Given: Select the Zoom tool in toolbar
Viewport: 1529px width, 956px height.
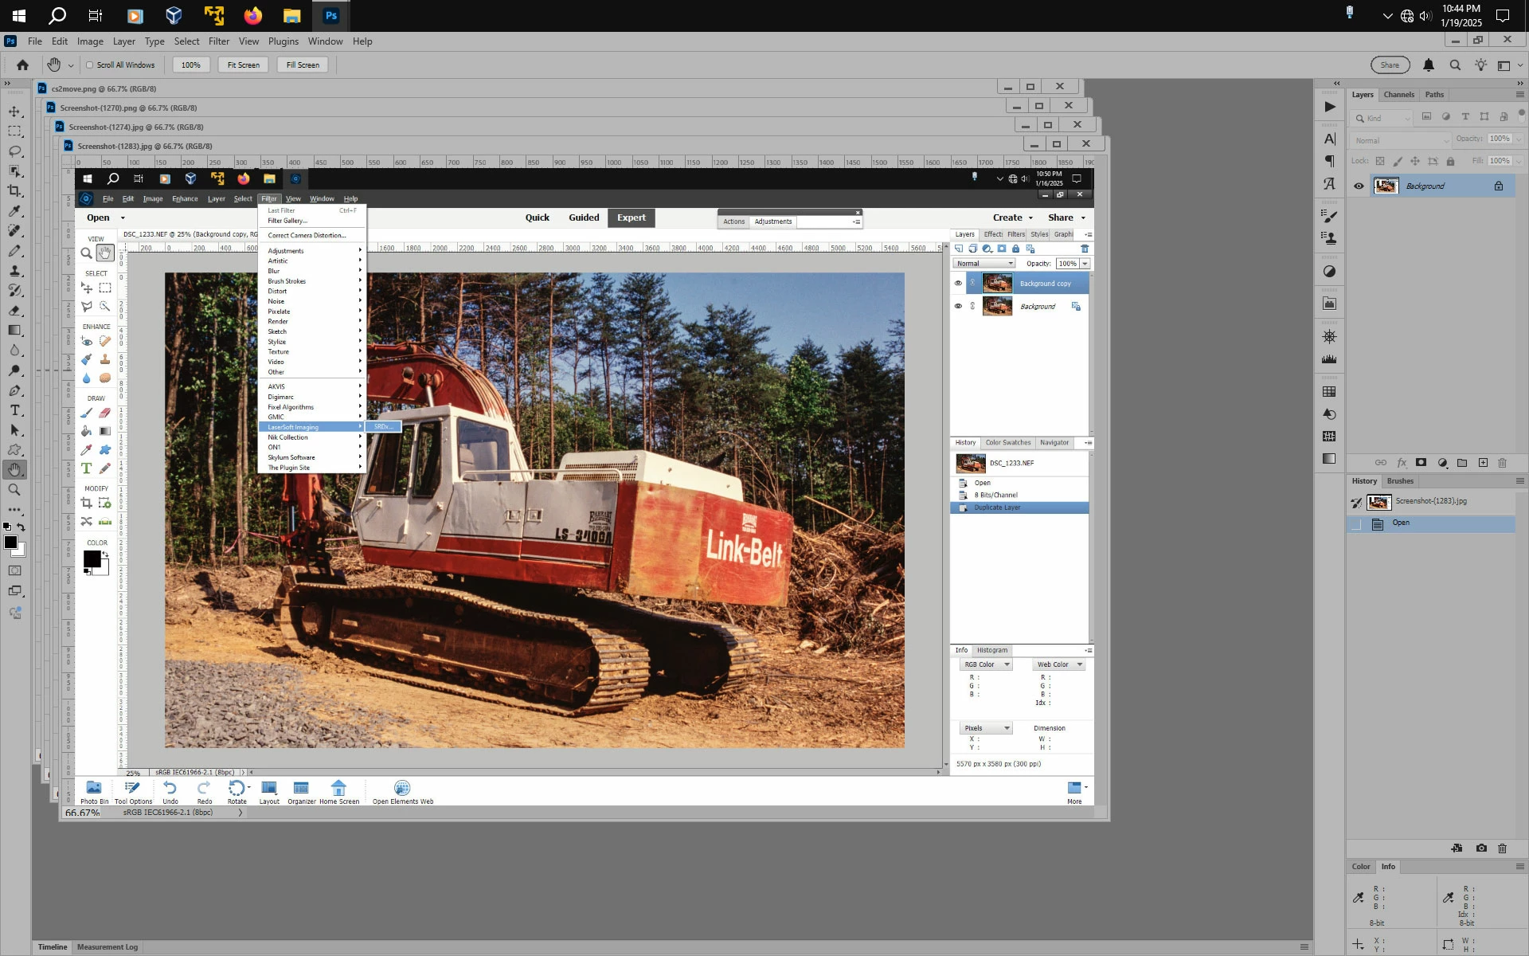Looking at the screenshot, I should pos(14,490).
